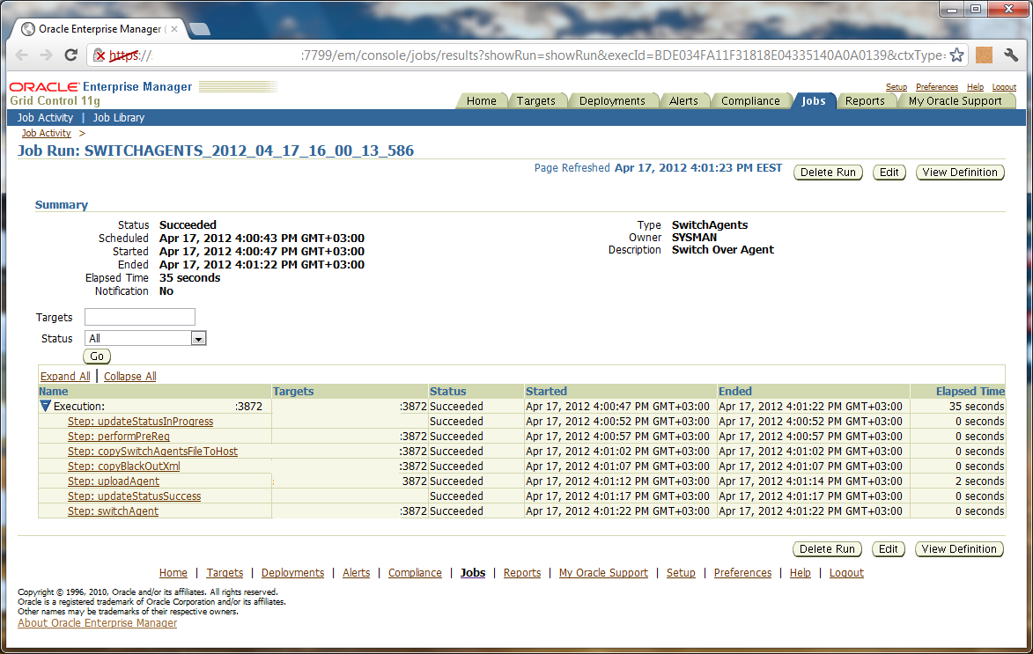Open Step: updateStatusSuccess link
This screenshot has height=654, width=1033.
point(135,496)
